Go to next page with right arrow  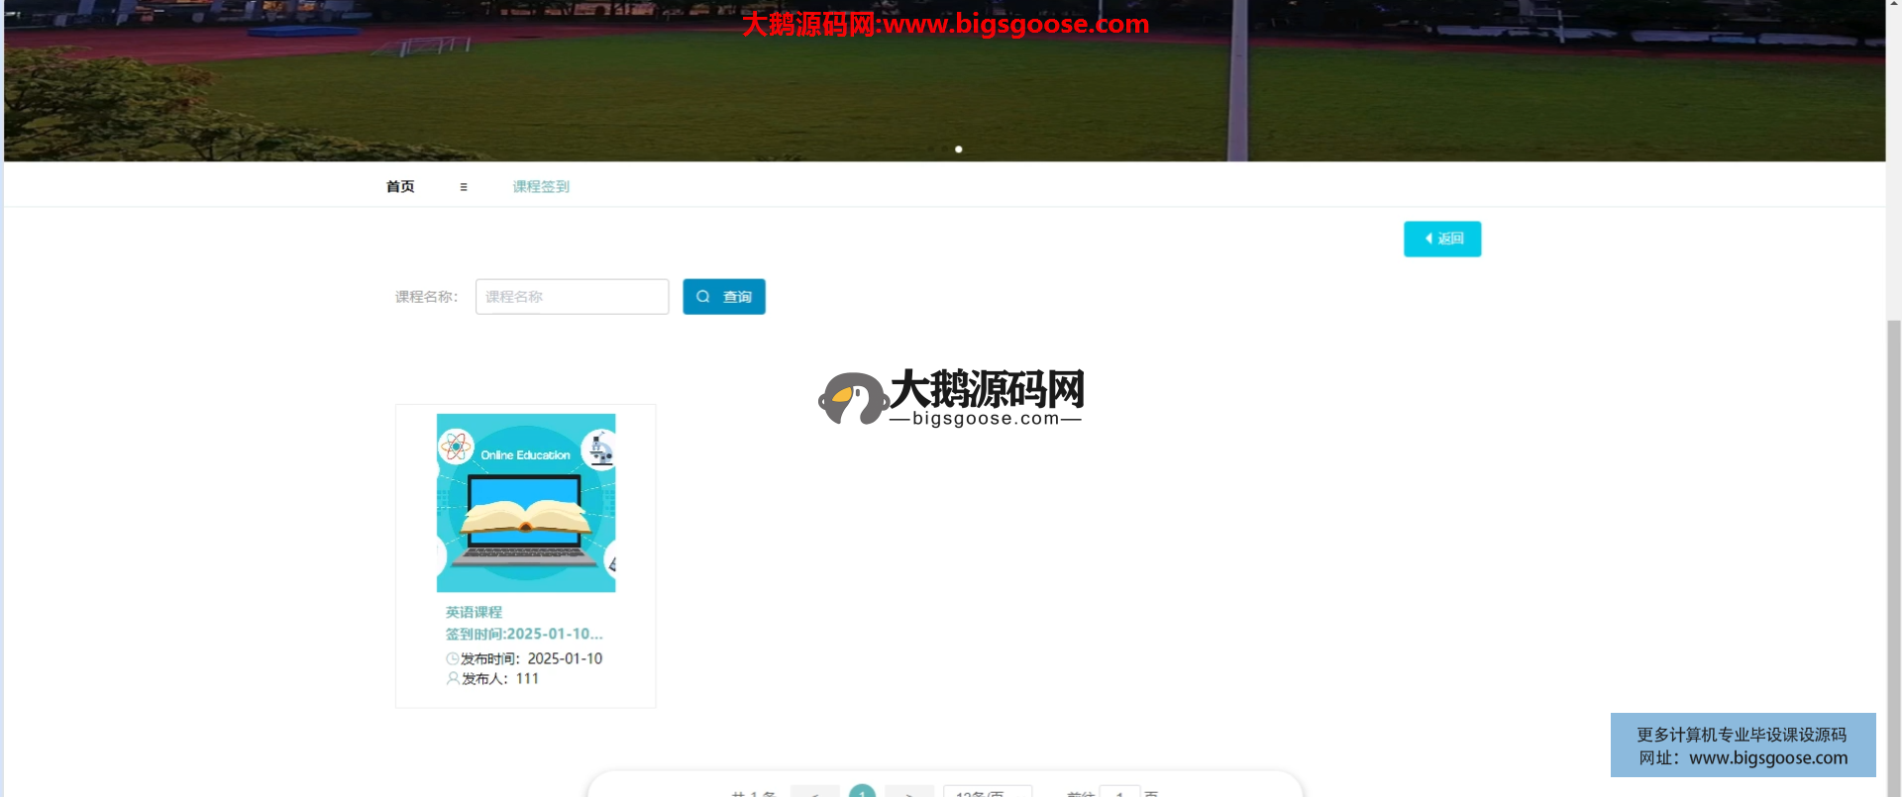908,792
